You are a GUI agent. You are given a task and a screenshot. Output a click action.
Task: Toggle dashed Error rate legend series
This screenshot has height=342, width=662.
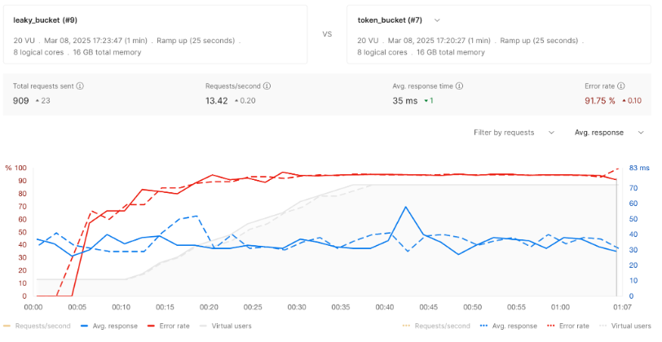[x=567, y=326]
